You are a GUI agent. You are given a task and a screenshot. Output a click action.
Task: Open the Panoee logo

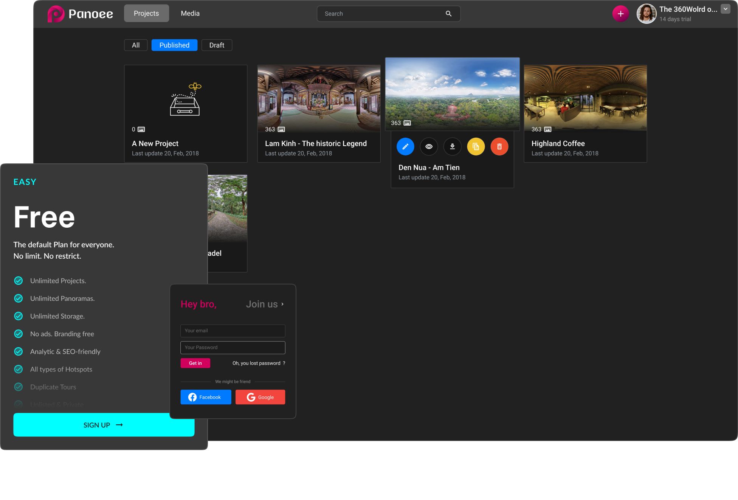(80, 13)
